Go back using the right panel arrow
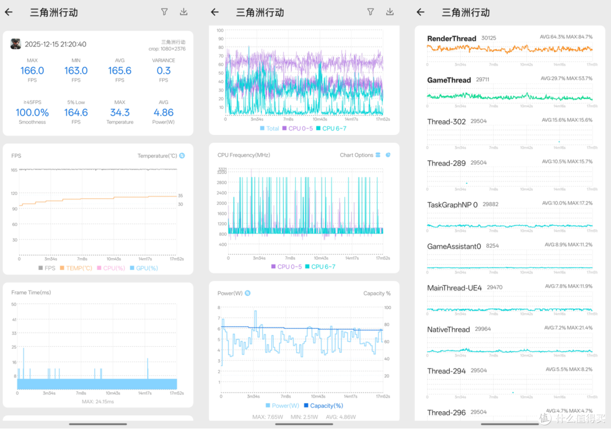Viewport: 611px width, 431px height. [420, 12]
